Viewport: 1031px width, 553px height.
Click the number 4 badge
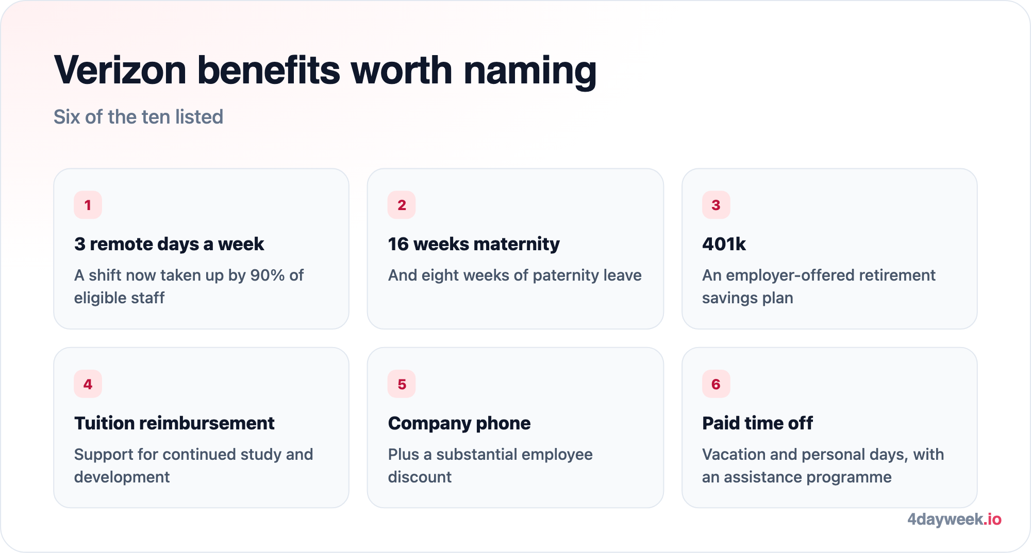(88, 384)
